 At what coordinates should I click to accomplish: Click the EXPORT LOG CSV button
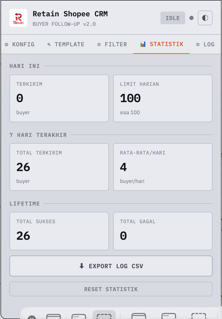click(111, 266)
